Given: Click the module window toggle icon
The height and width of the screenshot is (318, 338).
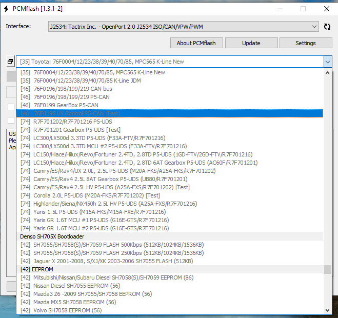Looking at the screenshot, I should pos(10,62).
